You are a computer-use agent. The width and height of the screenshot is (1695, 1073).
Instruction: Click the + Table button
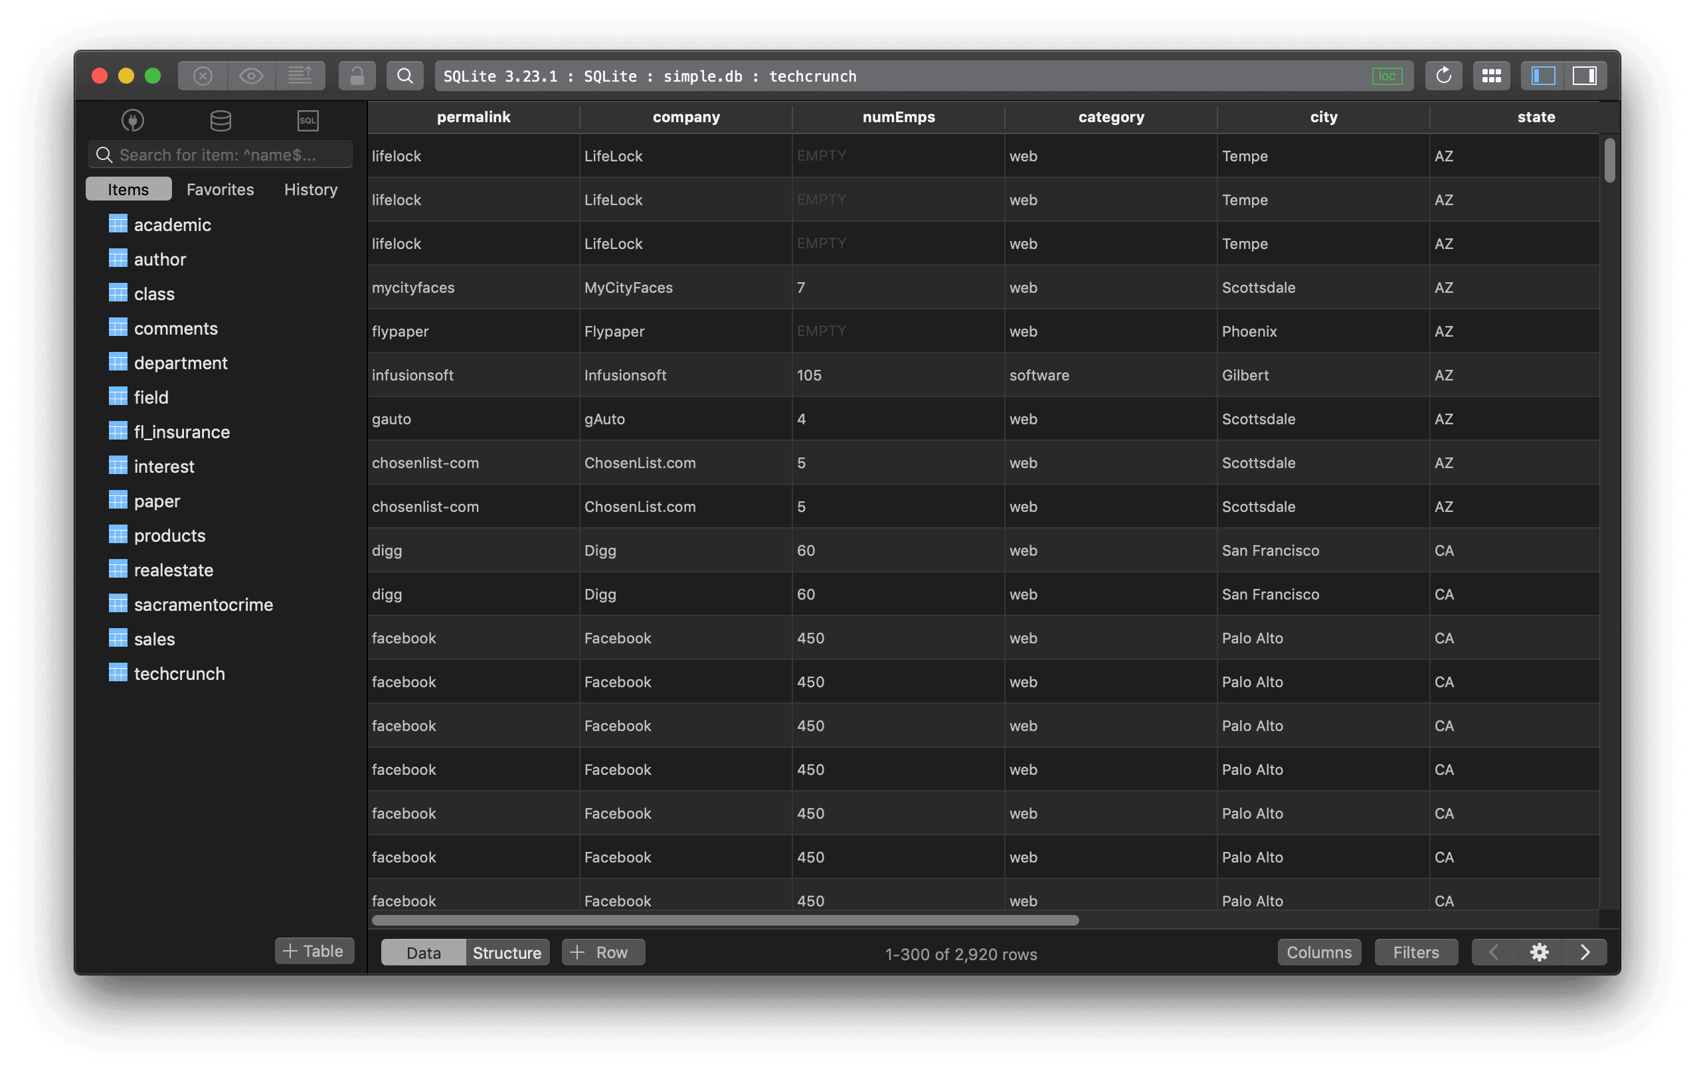pos(314,951)
